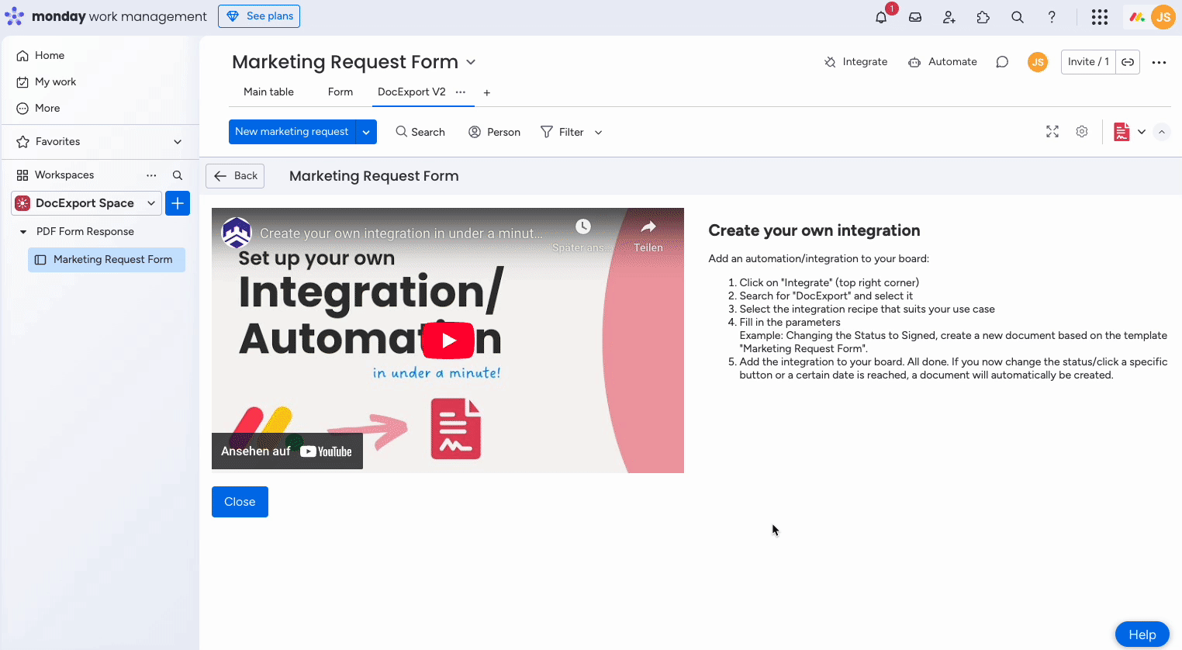Click the watch later clock icon

583,226
